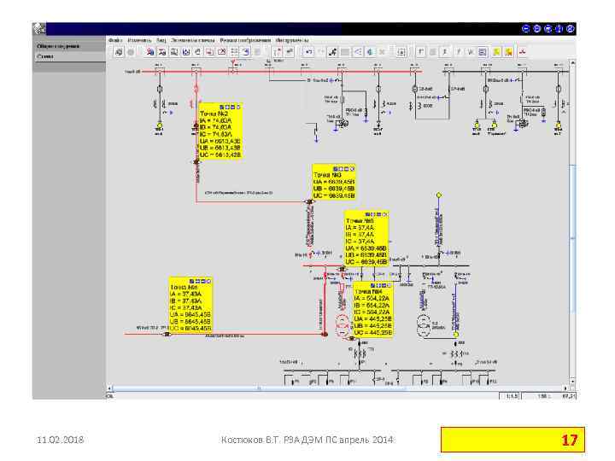The height and width of the screenshot is (461, 615).
Task: Click the undo arrow toolbar icon
Action: pos(308,52)
